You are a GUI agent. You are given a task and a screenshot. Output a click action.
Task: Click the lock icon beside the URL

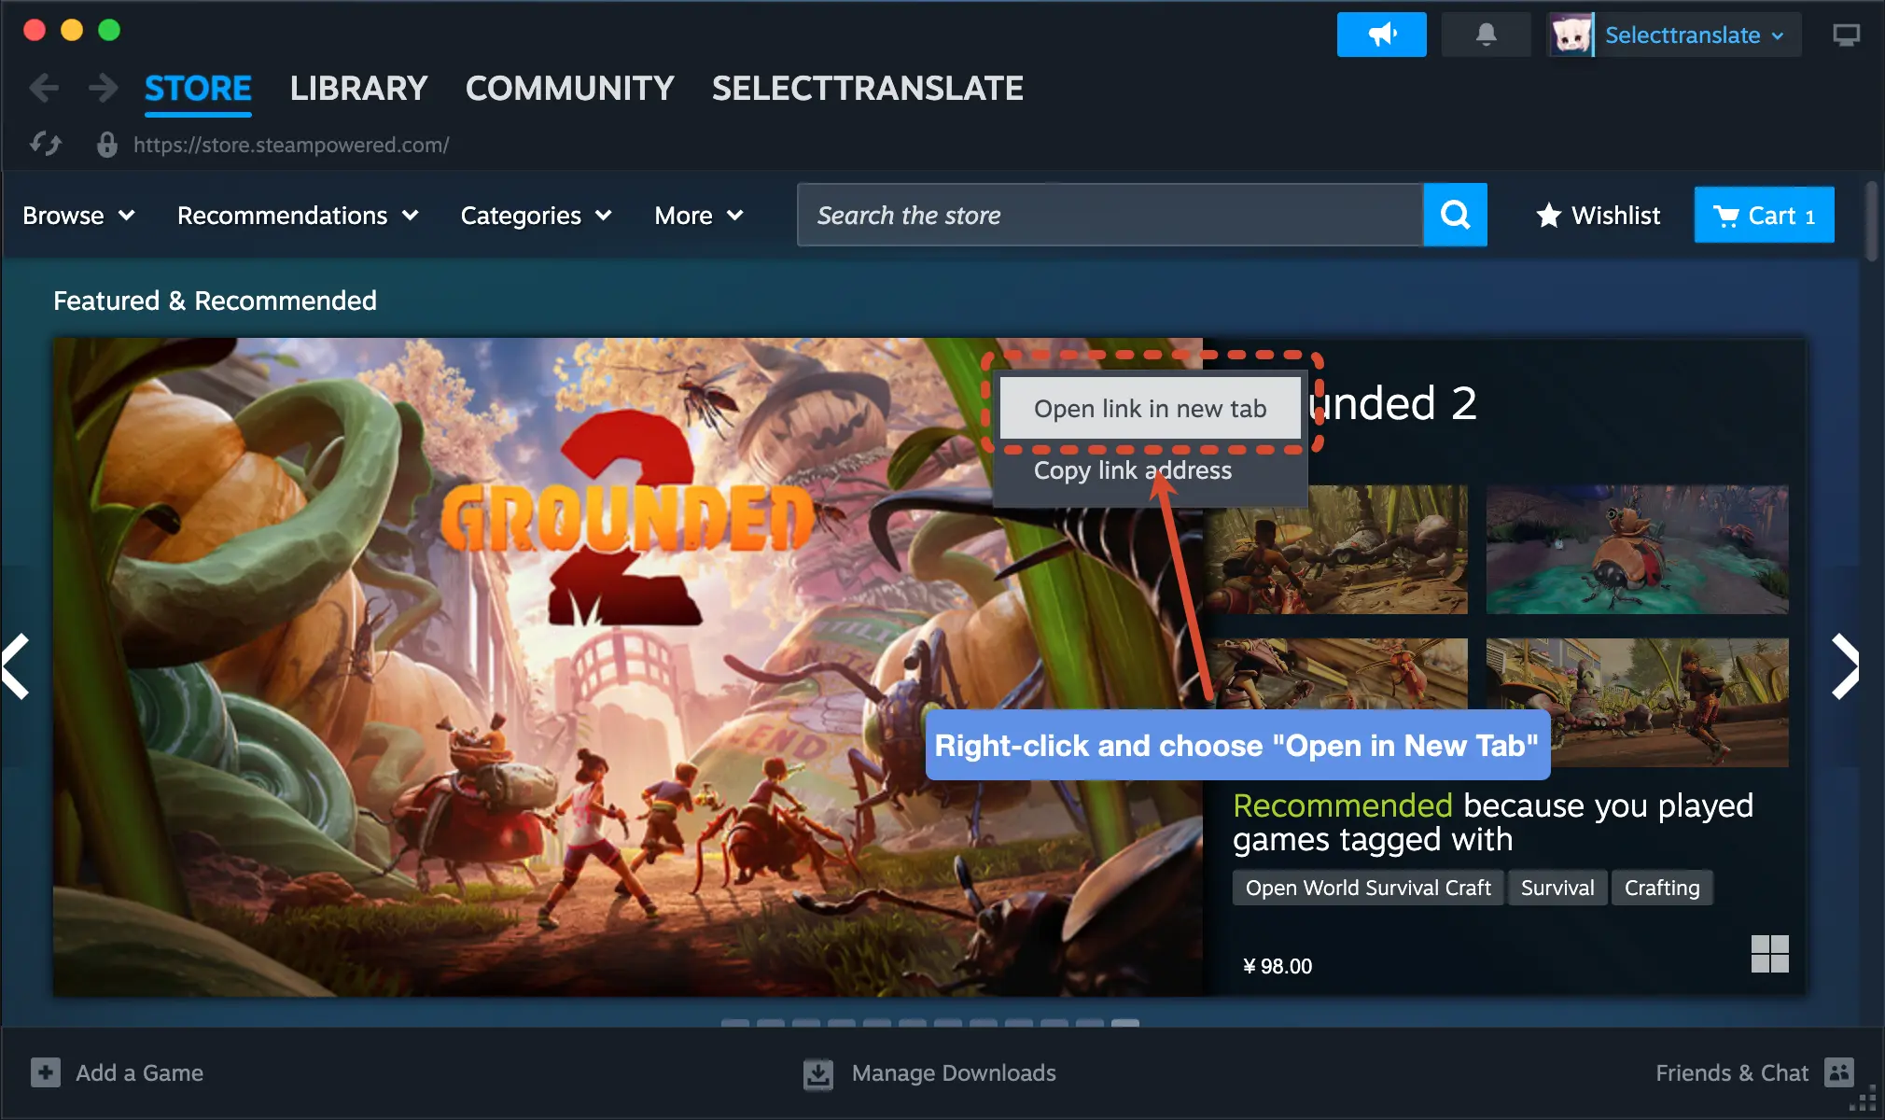pyautogui.click(x=107, y=144)
